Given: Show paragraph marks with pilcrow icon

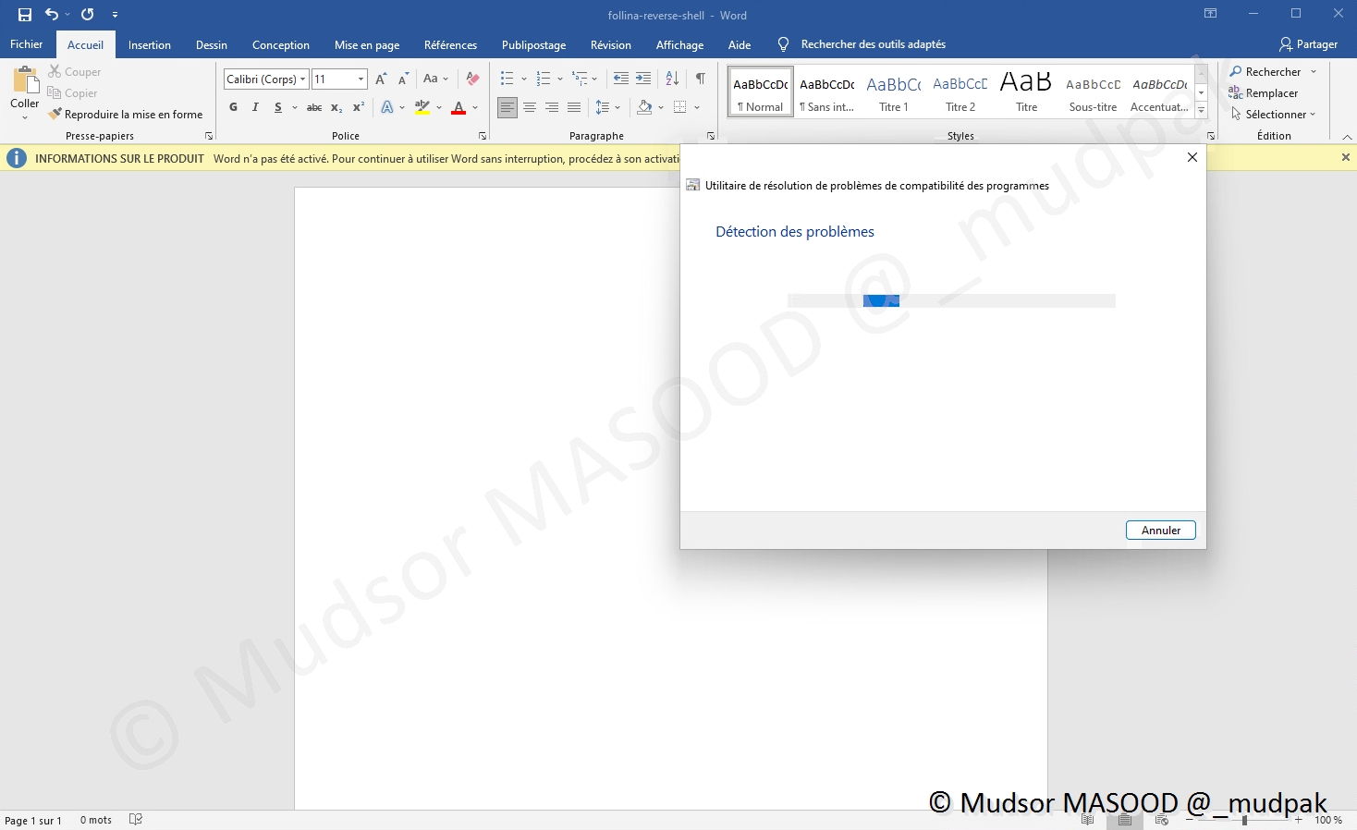Looking at the screenshot, I should (701, 79).
